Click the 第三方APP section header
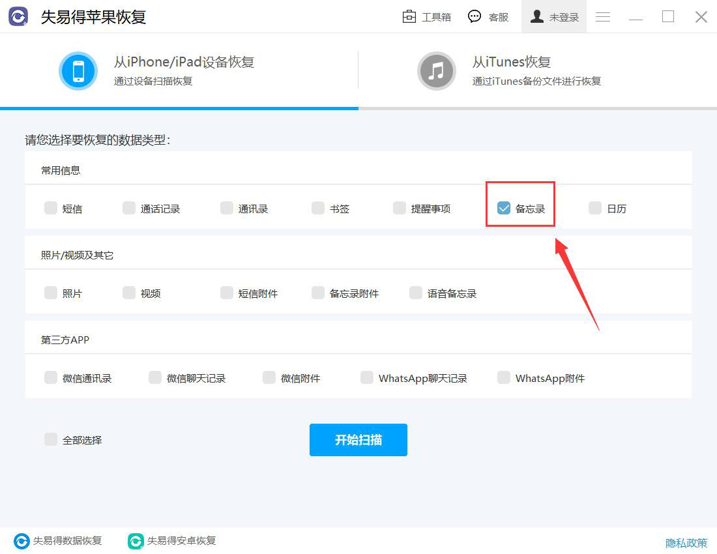 click(x=65, y=340)
